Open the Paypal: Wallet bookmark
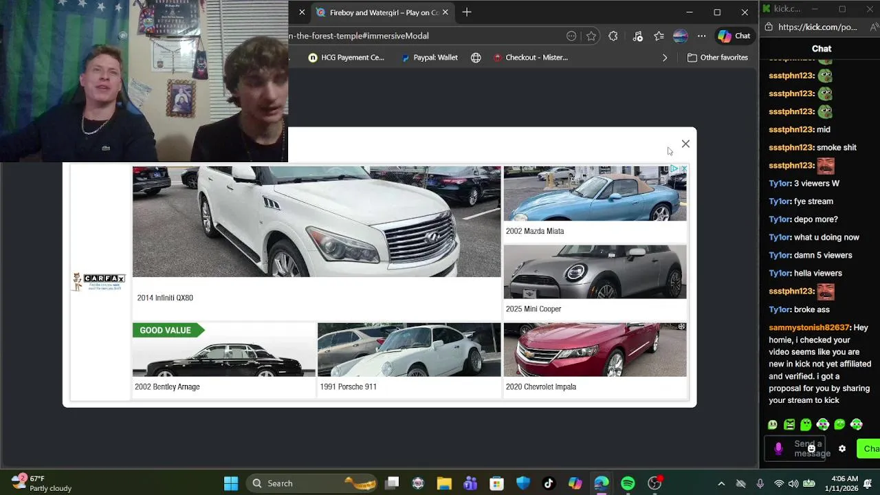Viewport: 880px width, 495px height. (x=430, y=58)
